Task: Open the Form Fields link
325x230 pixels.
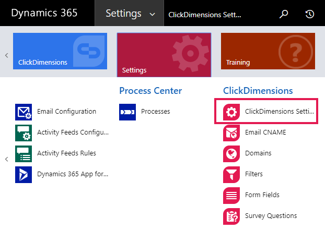Action: pyautogui.click(x=262, y=195)
